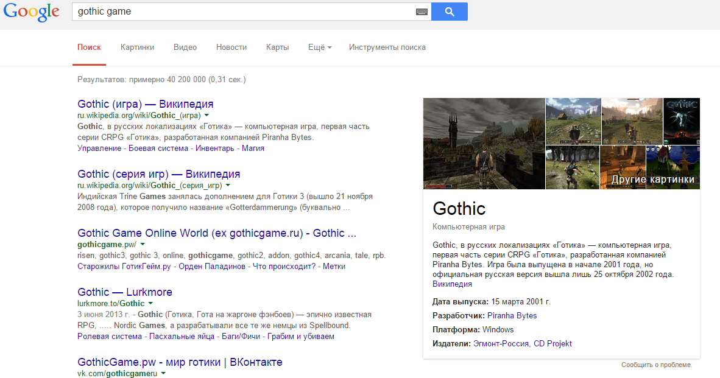Open the Эгмонт-Россия publisher link
Viewport: 720px width, 378px height.
click(501, 343)
